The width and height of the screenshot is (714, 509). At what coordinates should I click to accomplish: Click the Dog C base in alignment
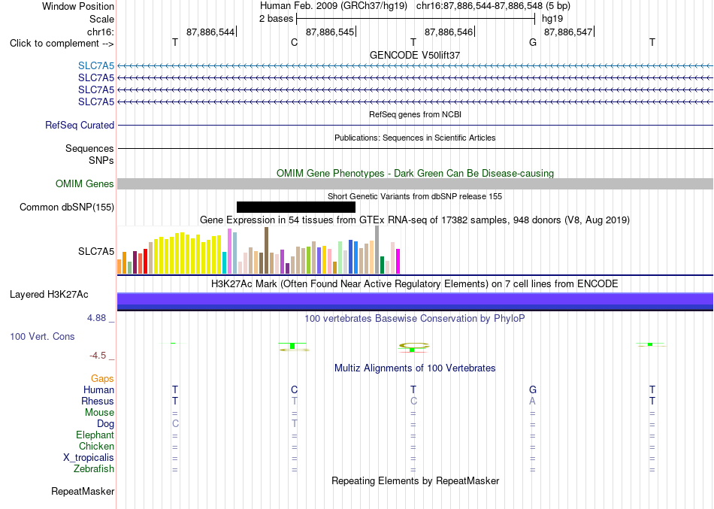click(x=175, y=424)
